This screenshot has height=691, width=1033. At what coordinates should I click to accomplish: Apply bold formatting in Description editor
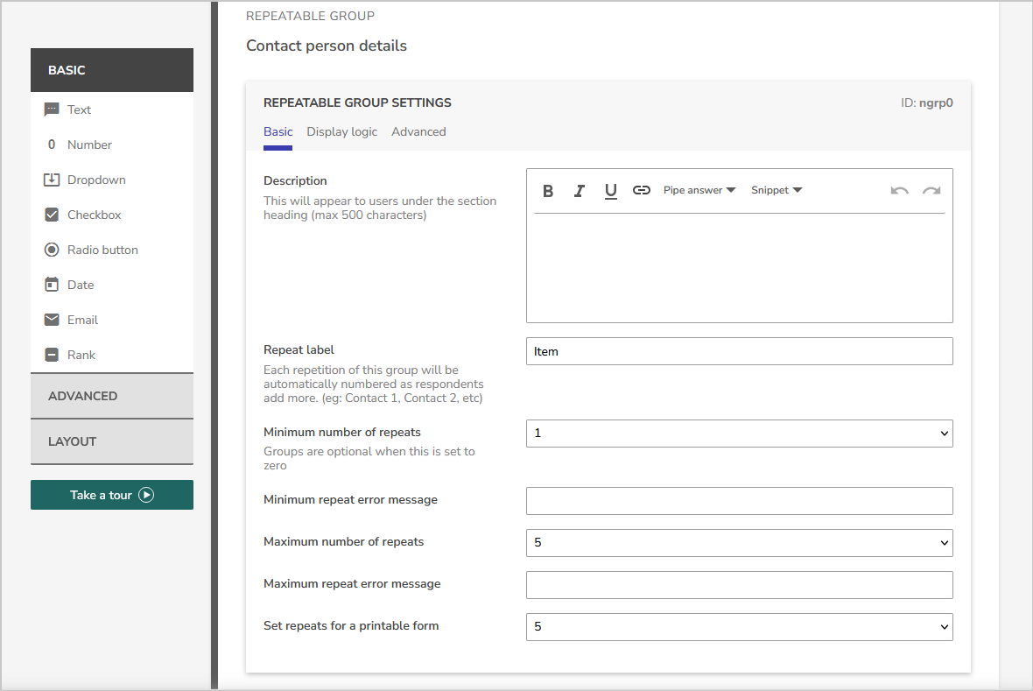coord(548,191)
